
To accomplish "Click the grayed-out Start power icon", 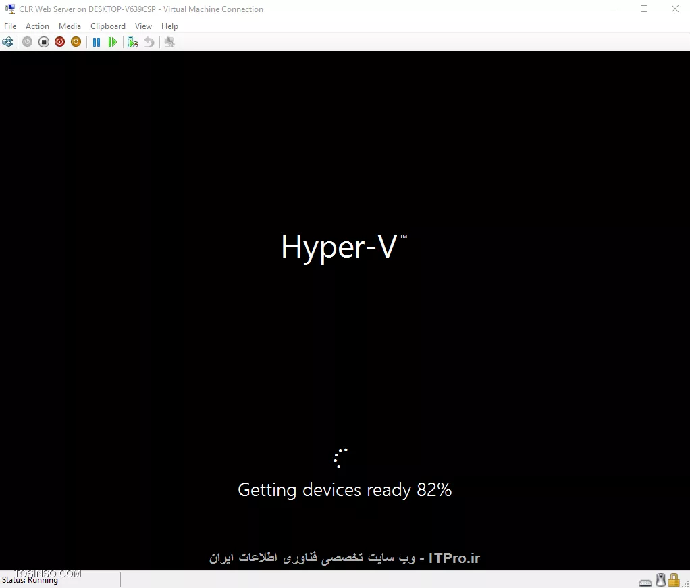I will [x=27, y=42].
